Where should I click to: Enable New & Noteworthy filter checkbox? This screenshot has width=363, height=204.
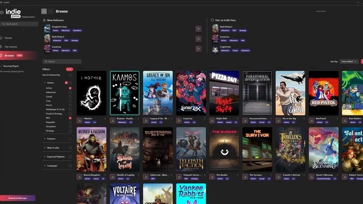tap(70, 75)
